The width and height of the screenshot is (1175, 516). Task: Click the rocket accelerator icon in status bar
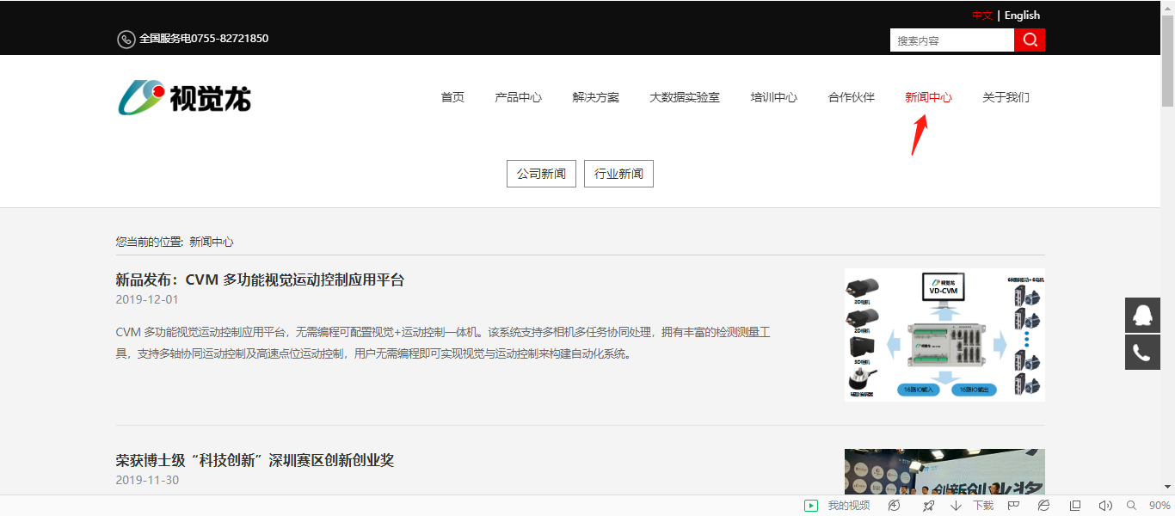928,506
